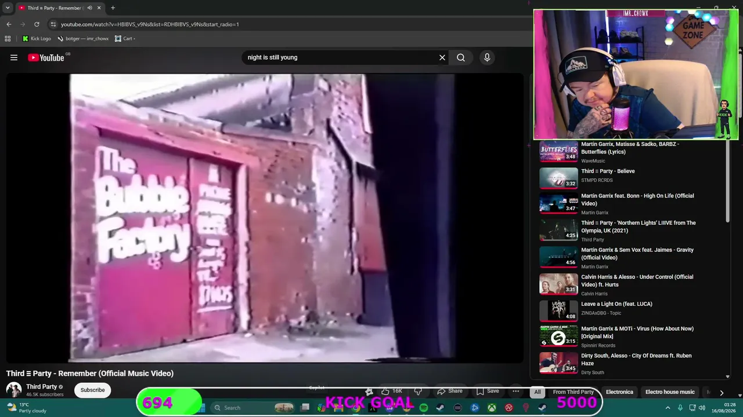The width and height of the screenshot is (743, 417).
Task: Open the botger — imr_chowx bookmark
Action: point(83,39)
